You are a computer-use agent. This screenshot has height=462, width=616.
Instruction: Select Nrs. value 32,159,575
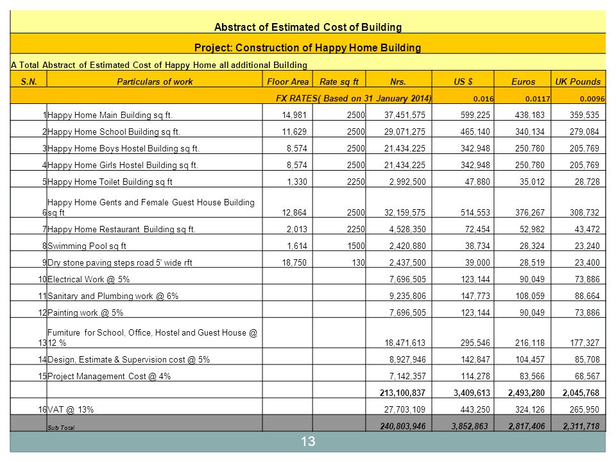coord(405,212)
